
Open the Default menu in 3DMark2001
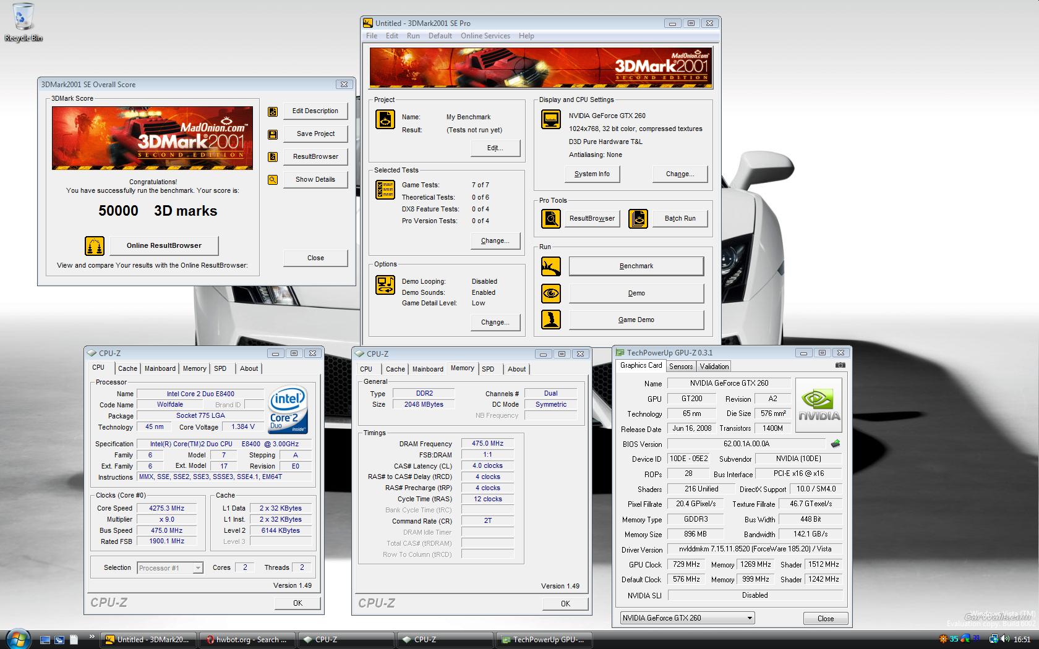pos(440,36)
